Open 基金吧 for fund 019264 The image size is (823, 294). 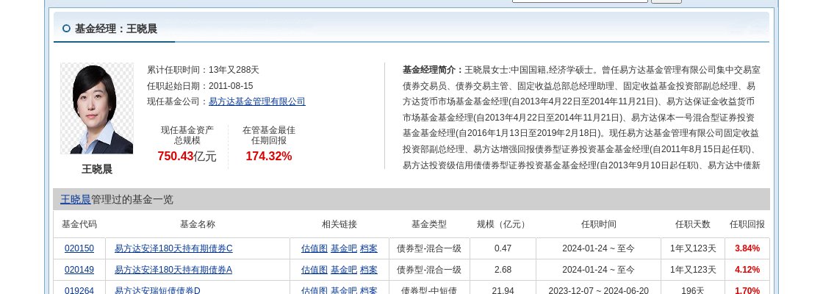(x=343, y=290)
